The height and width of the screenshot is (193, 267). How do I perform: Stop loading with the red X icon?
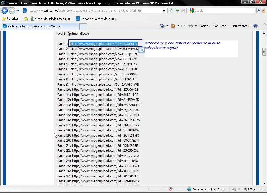(x=184, y=10)
